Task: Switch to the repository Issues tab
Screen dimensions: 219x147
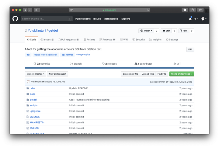Action: point(47,39)
